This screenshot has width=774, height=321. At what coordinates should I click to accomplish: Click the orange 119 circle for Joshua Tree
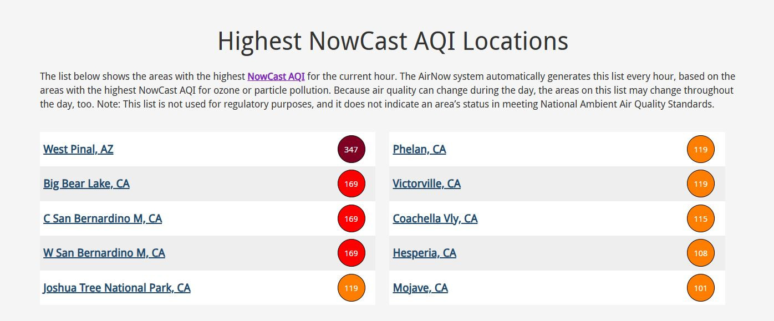click(352, 288)
